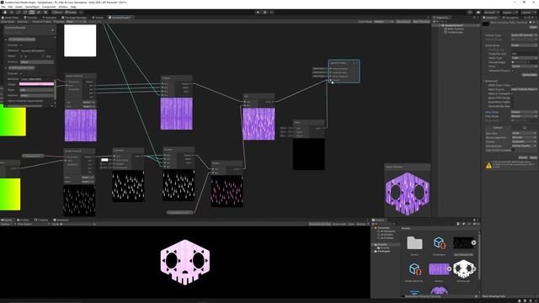The image size is (539, 303).
Task: Open the Wrap Mode dropdown
Action: coord(524,112)
